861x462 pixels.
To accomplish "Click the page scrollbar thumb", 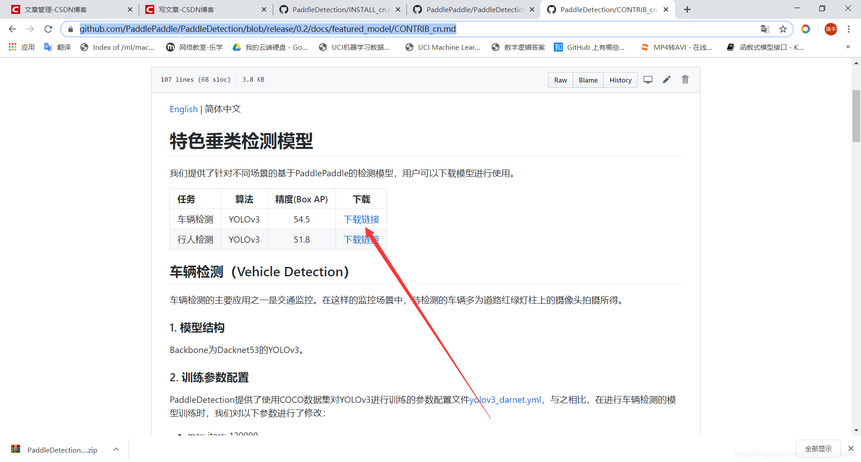I will pos(856,116).
